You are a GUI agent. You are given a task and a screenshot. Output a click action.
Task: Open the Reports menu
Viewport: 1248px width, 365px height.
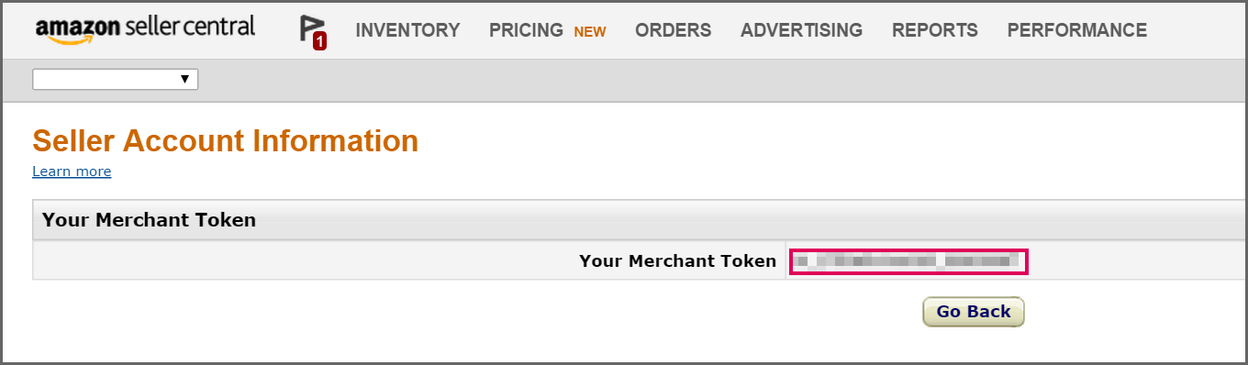coord(934,30)
